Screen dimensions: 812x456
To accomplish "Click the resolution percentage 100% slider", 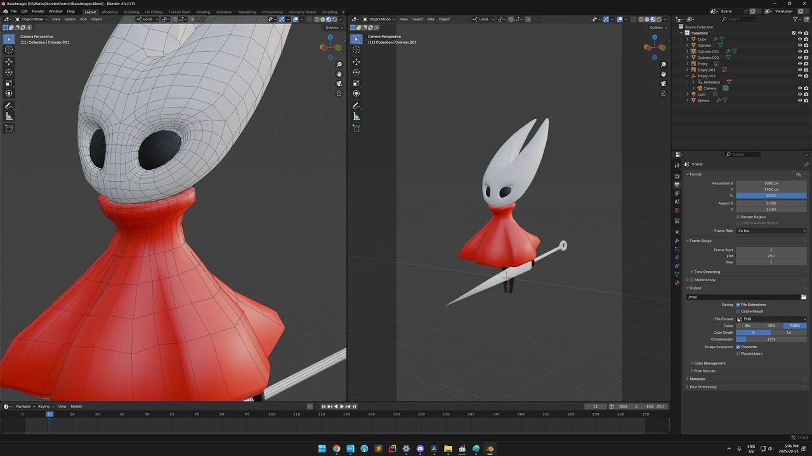I will pyautogui.click(x=771, y=196).
